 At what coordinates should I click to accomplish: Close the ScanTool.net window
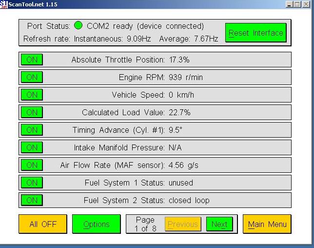pos(307,4)
